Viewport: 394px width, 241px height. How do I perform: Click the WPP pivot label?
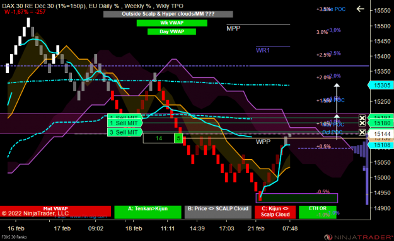[263, 142]
